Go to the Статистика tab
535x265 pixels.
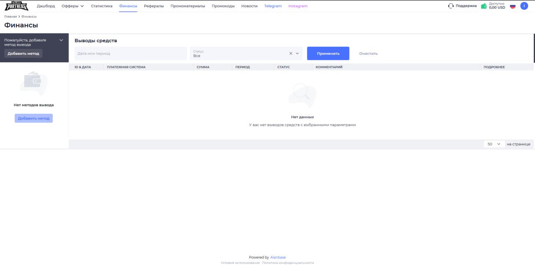102,6
